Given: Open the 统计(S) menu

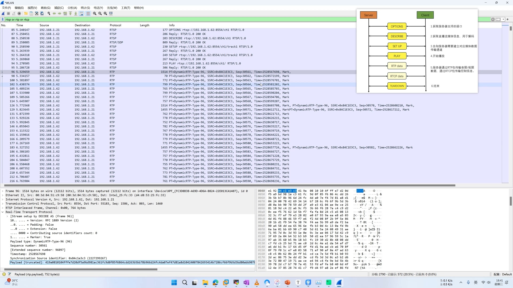Looking at the screenshot, I should click(x=85, y=8).
